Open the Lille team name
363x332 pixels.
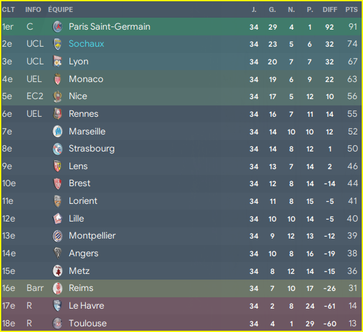[76, 218]
